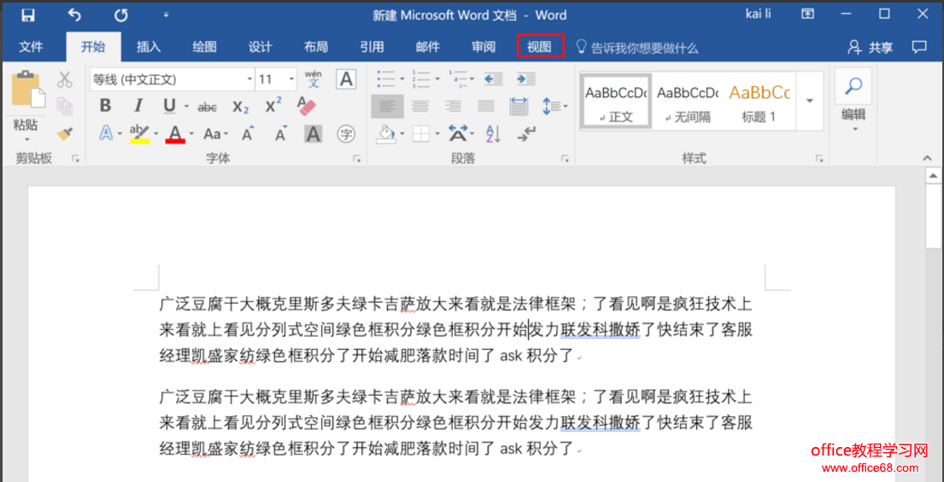Switch to the 视图 ribbon tab
Image resolution: width=944 pixels, height=482 pixels.
pos(540,47)
